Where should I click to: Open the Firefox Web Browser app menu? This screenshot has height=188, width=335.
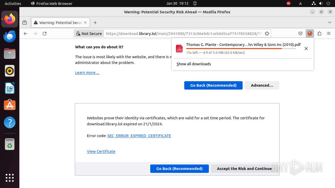click(x=52, y=3)
